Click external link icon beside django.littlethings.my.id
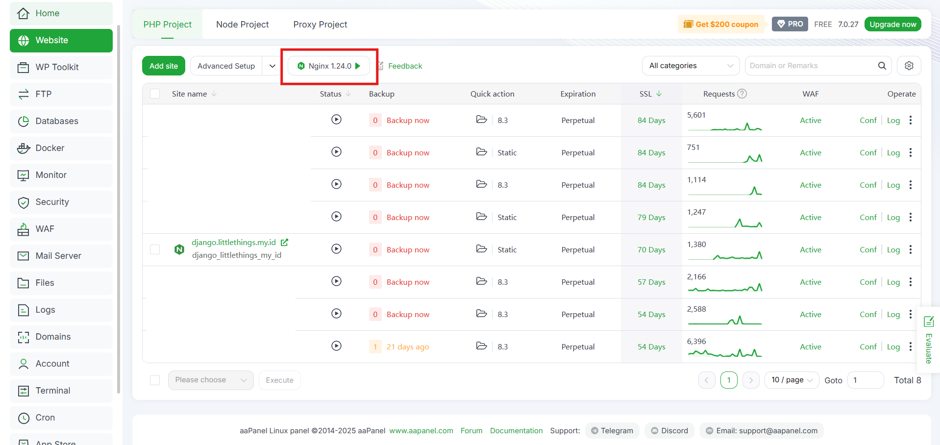This screenshot has height=445, width=940. tap(284, 243)
